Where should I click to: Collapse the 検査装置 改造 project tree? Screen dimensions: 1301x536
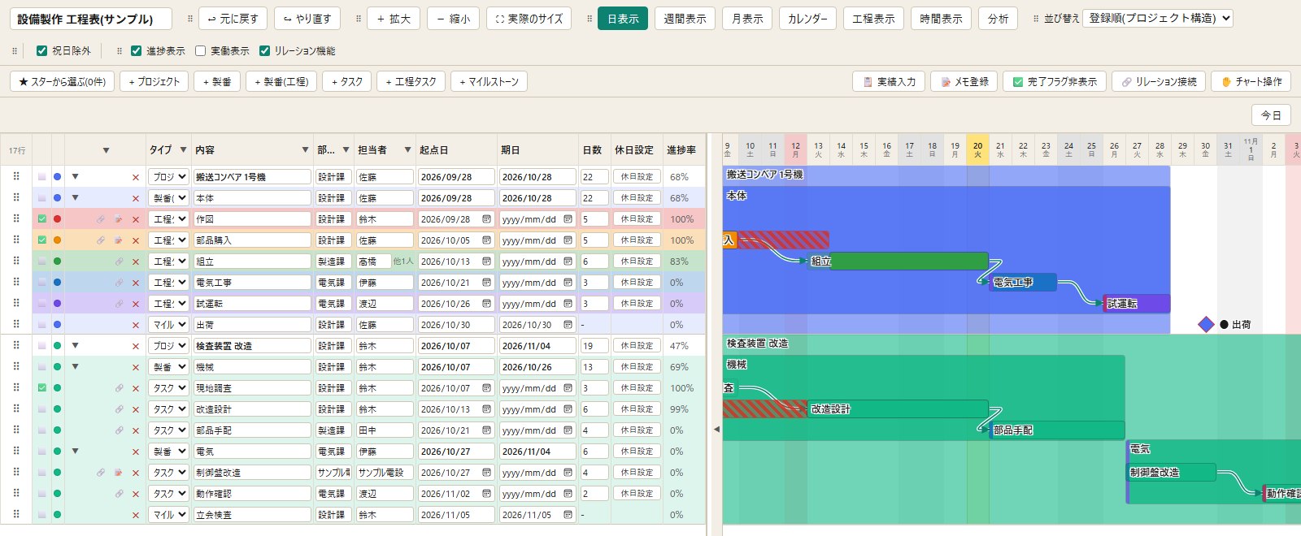click(x=75, y=345)
